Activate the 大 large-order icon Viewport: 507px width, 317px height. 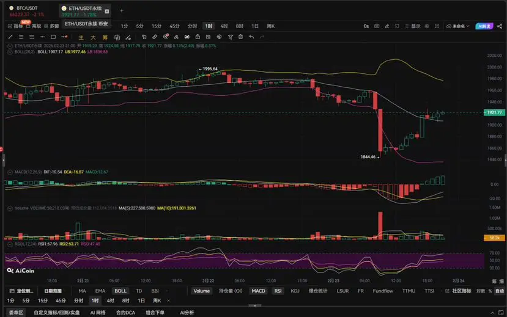point(93,37)
